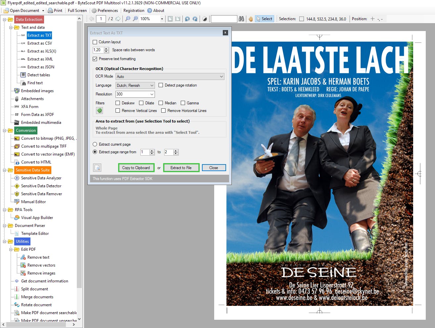Open the Resolution dropdown

tap(135, 94)
